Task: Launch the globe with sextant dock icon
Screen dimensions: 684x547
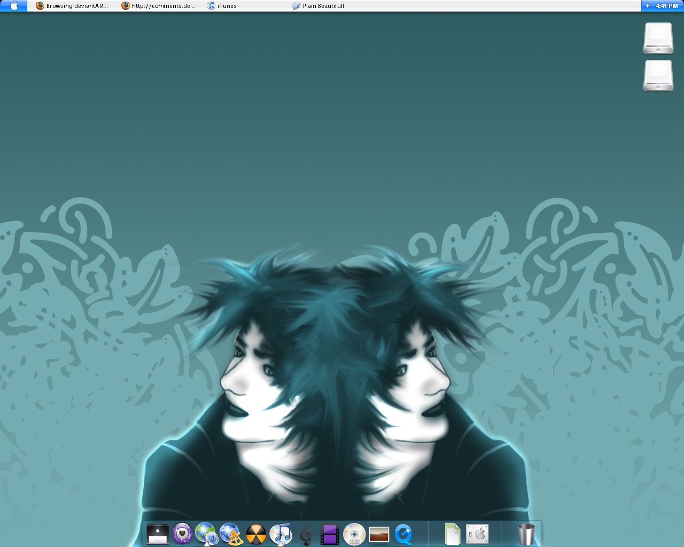Action: click(x=231, y=534)
